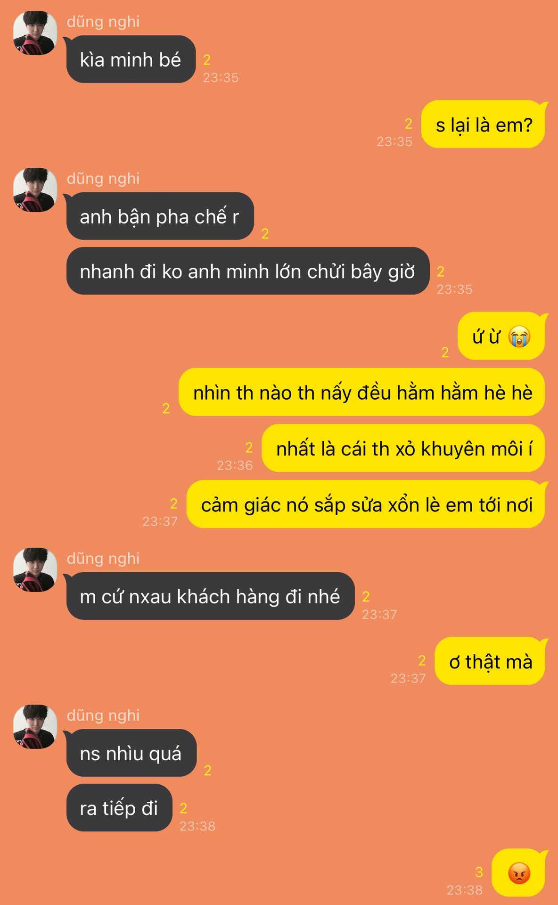This screenshot has width=558, height=905.
Task: Tap the 'nhất là cái th xỏ khuyên môi' bubble
Action: (x=403, y=448)
